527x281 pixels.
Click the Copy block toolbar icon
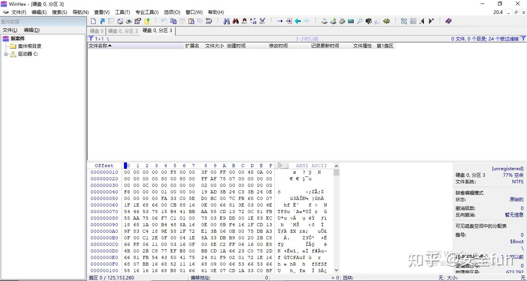coord(173,21)
